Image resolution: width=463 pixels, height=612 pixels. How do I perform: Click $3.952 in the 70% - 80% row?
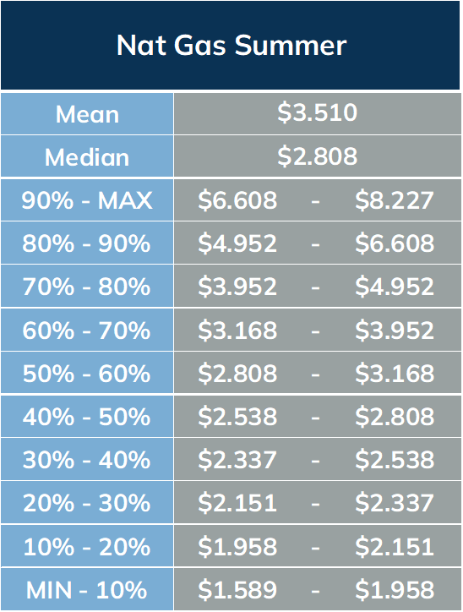237,287
